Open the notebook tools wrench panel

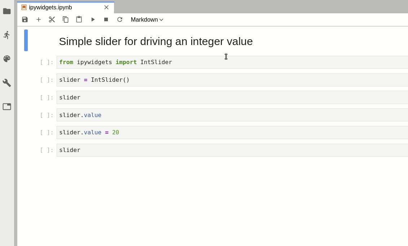pyautogui.click(x=7, y=83)
